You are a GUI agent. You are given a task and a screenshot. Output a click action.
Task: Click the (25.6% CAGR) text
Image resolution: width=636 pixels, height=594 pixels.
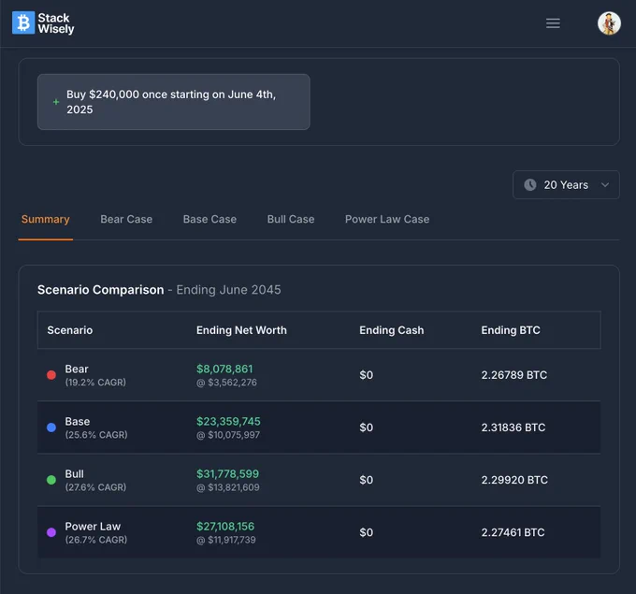coord(96,435)
